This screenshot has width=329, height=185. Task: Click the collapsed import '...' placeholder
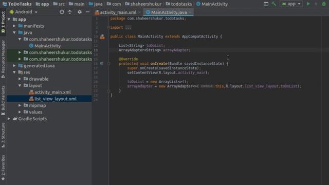(128, 27)
